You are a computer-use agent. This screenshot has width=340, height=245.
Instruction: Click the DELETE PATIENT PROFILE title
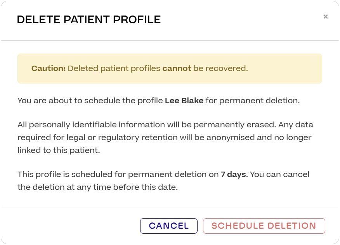(x=89, y=19)
